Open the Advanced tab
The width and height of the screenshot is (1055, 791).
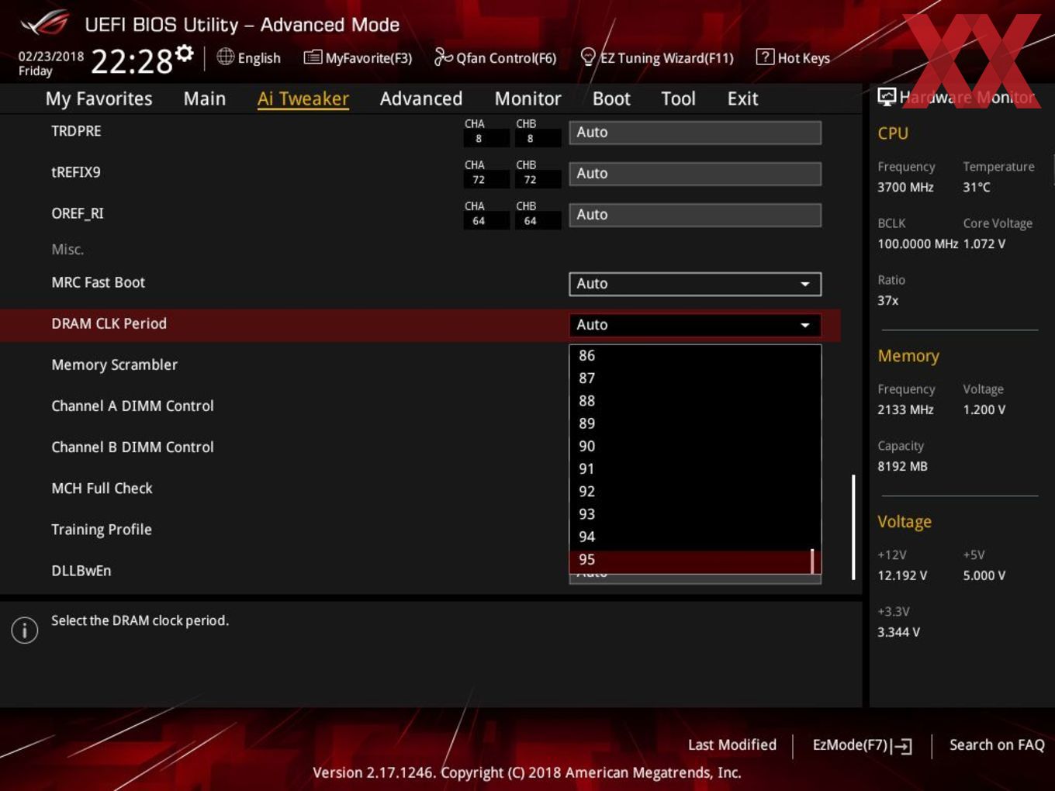[421, 98]
